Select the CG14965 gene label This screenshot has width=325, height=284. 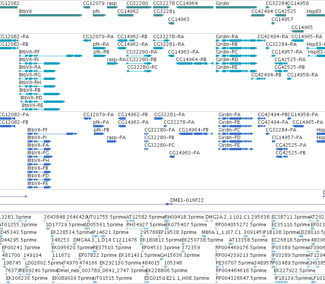point(302,28)
